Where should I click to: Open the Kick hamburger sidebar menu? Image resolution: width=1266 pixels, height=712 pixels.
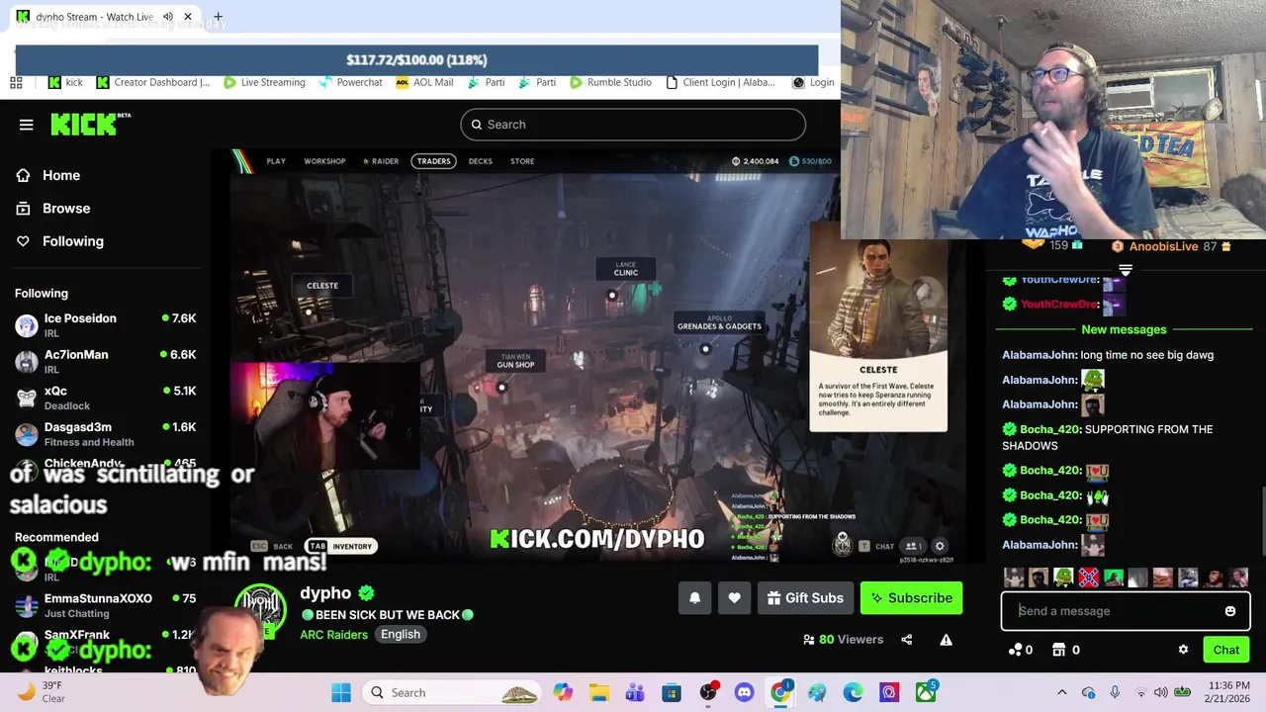27,125
